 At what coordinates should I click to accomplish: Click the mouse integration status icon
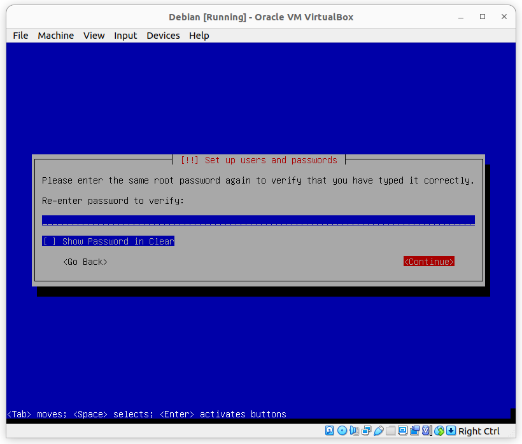(439, 431)
